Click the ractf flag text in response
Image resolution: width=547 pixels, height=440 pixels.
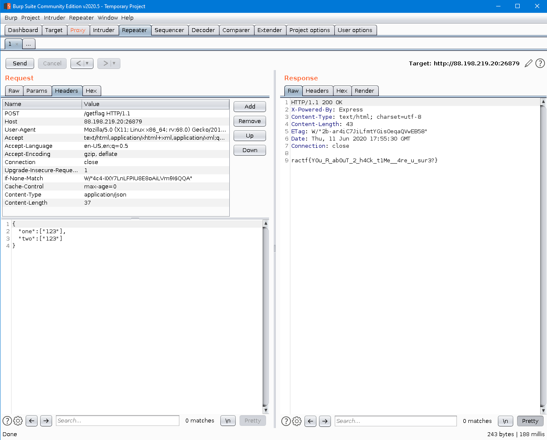(364, 161)
